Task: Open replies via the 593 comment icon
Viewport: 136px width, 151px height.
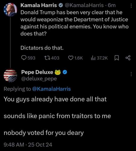Action: tap(24, 58)
